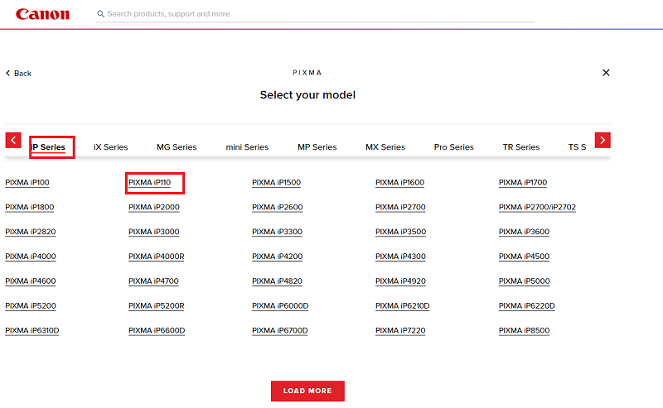Choose the PIXMA iP6000D model

coord(280,305)
